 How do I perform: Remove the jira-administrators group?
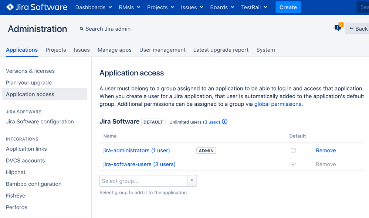pyautogui.click(x=326, y=150)
